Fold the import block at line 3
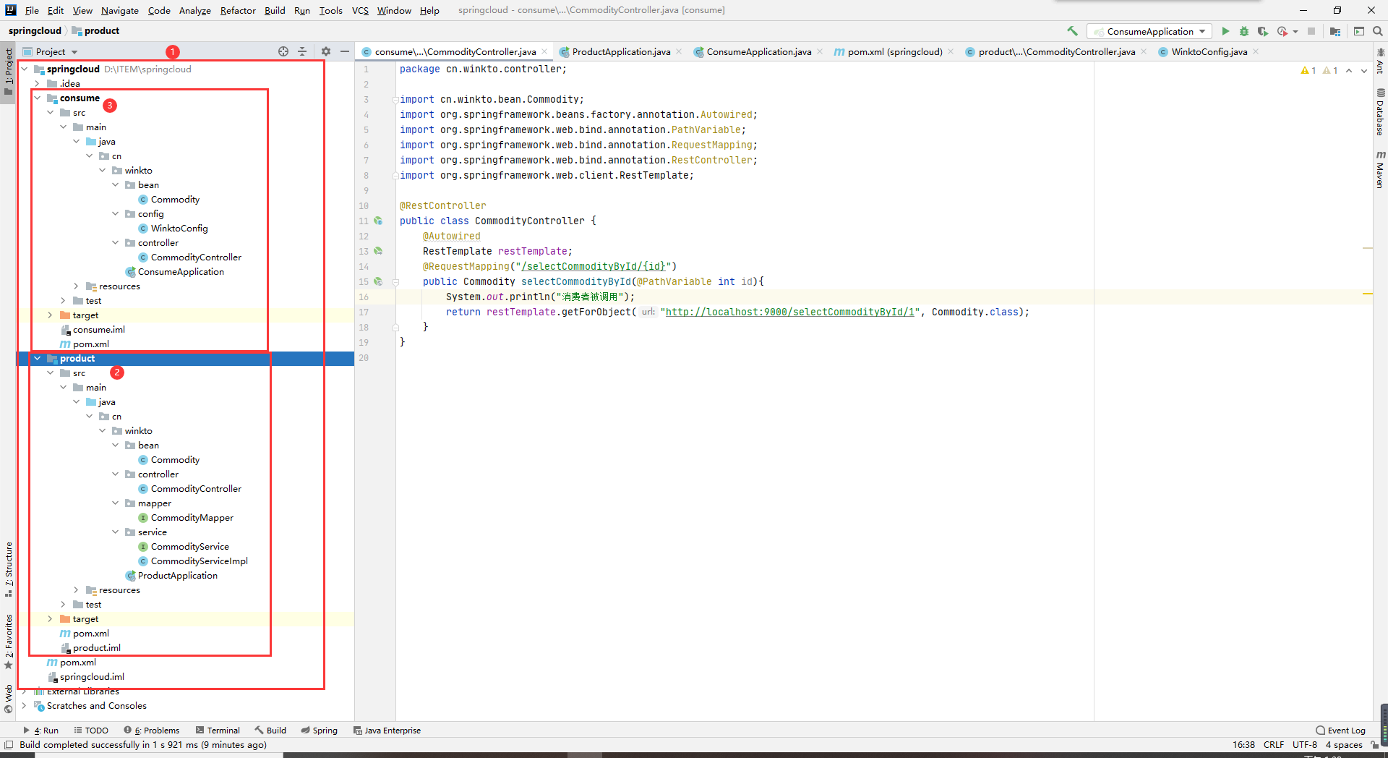This screenshot has width=1388, height=758. point(395,100)
